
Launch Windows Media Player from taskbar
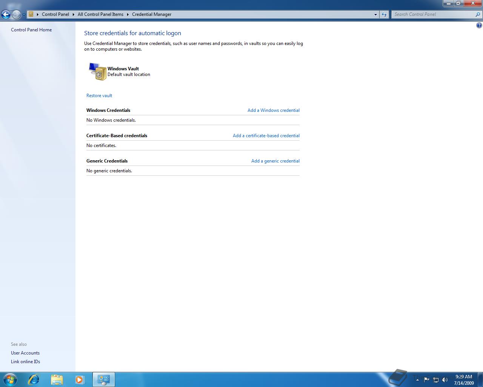(80, 379)
